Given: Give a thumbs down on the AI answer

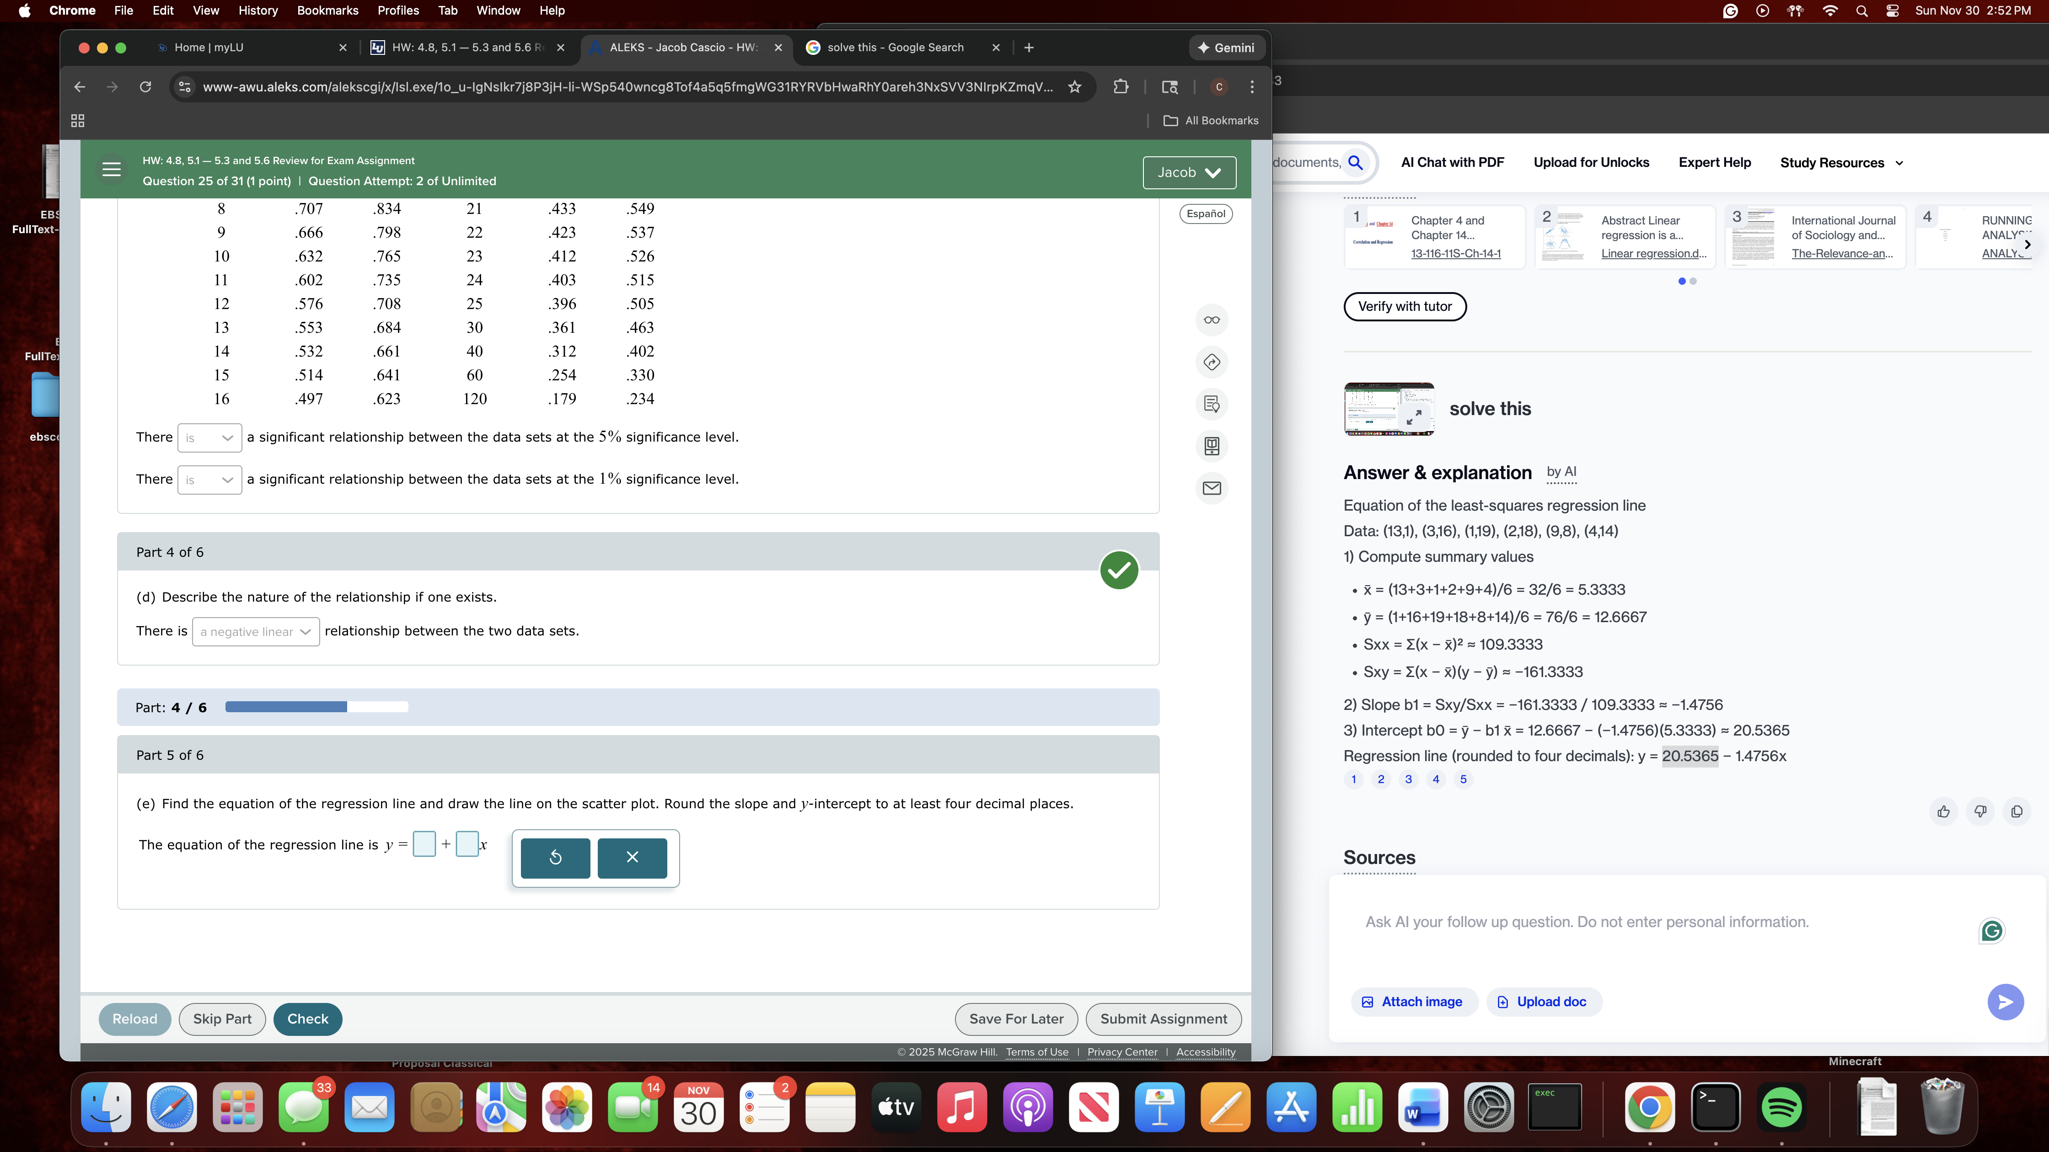Looking at the screenshot, I should [1980, 812].
